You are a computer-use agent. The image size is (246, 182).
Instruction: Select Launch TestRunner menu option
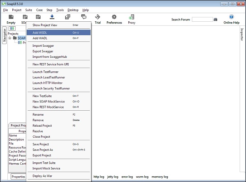pyautogui.click(x=46, y=72)
